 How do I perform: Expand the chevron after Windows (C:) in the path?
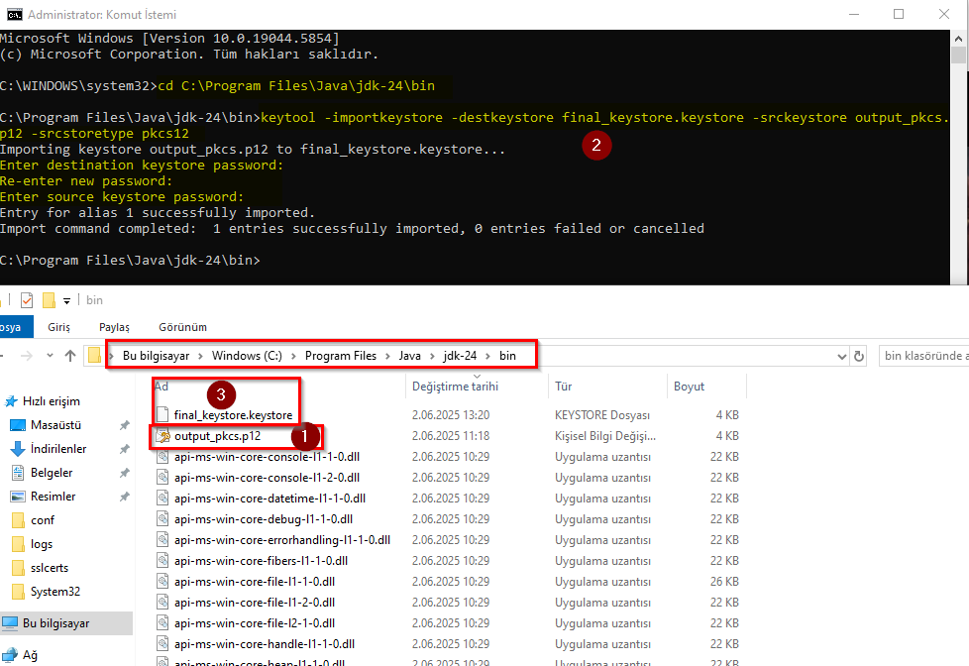(293, 356)
